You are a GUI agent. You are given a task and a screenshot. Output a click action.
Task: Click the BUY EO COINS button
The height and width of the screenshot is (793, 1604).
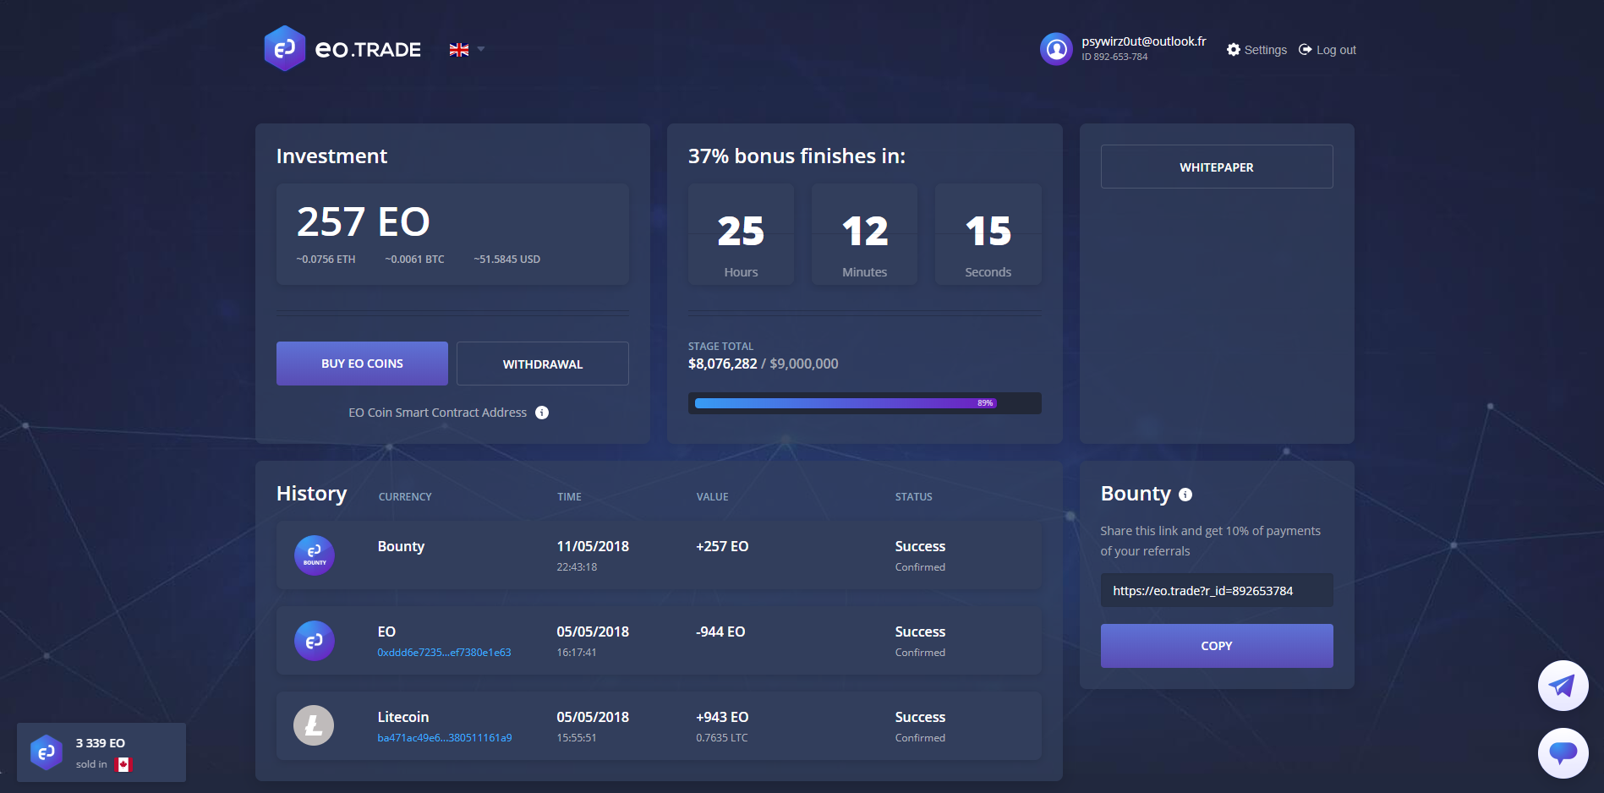pos(362,364)
